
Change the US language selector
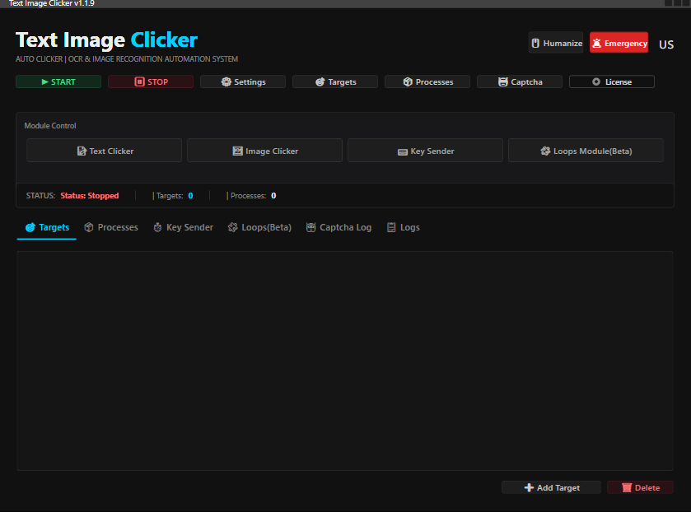pos(665,44)
